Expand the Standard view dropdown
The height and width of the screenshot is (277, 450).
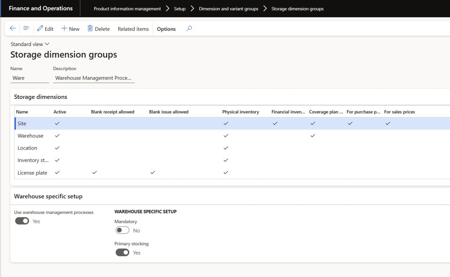point(30,44)
